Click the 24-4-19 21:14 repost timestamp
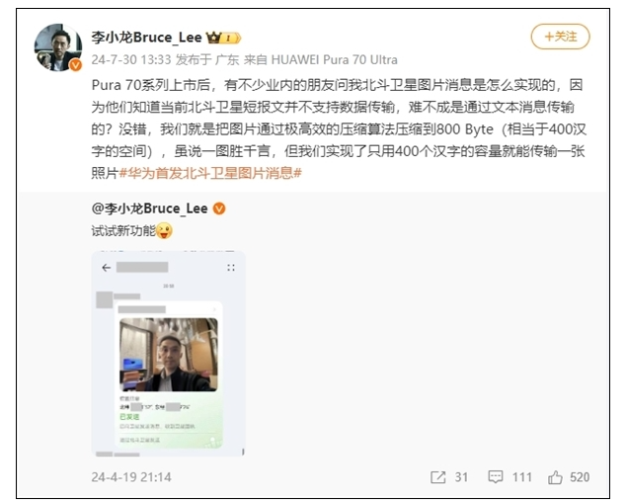Screen dimensions: 627x504 pos(131,477)
